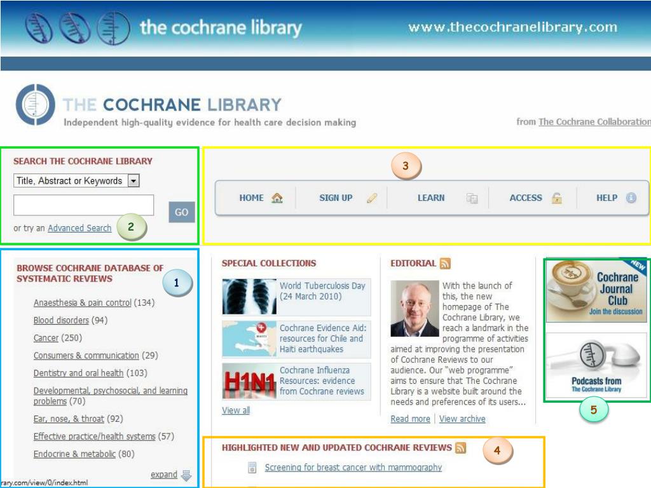Open World Tuberculosis Day collection
The width and height of the screenshot is (651, 488).
(322, 291)
